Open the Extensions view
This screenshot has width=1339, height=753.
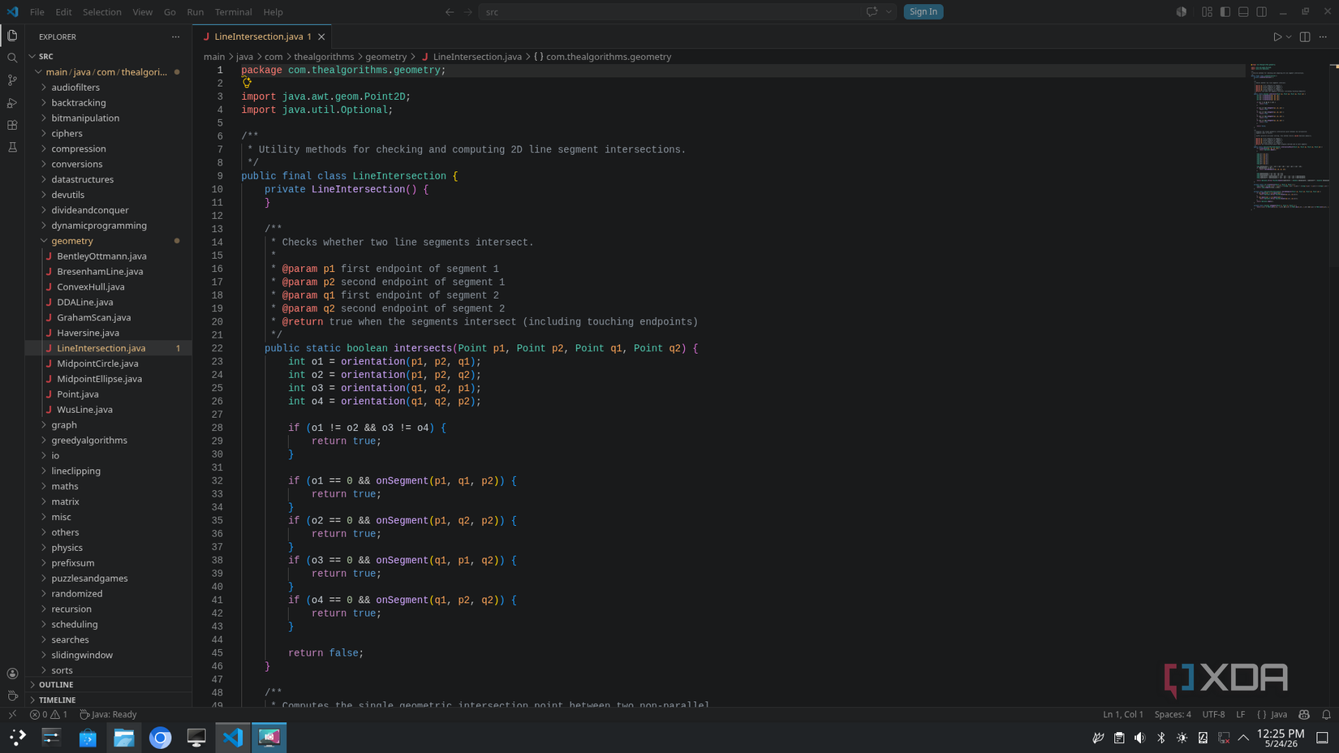tap(12, 125)
